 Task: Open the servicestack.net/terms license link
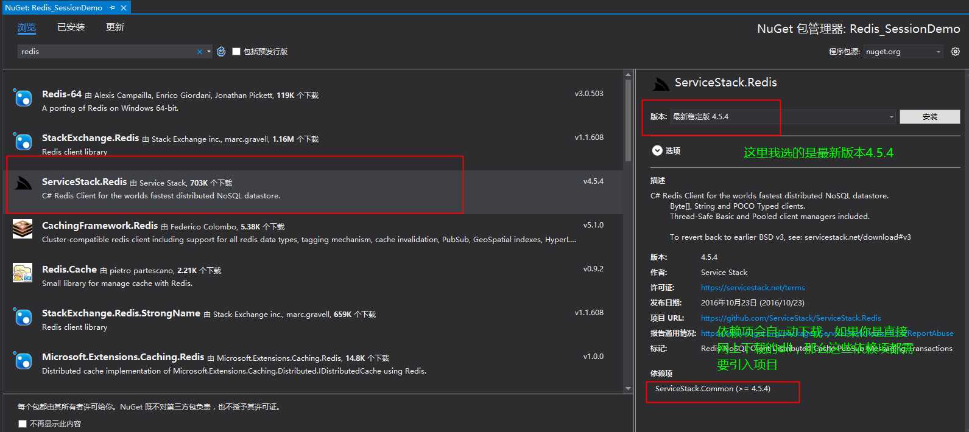pos(753,288)
